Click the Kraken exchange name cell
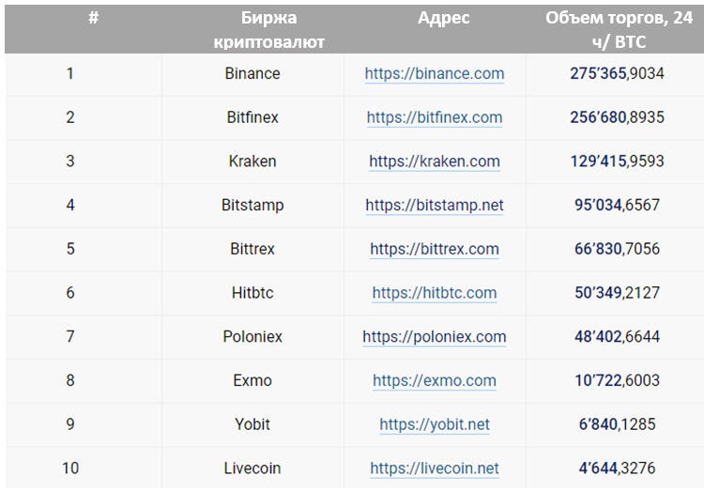This screenshot has height=492, width=704. [x=253, y=161]
